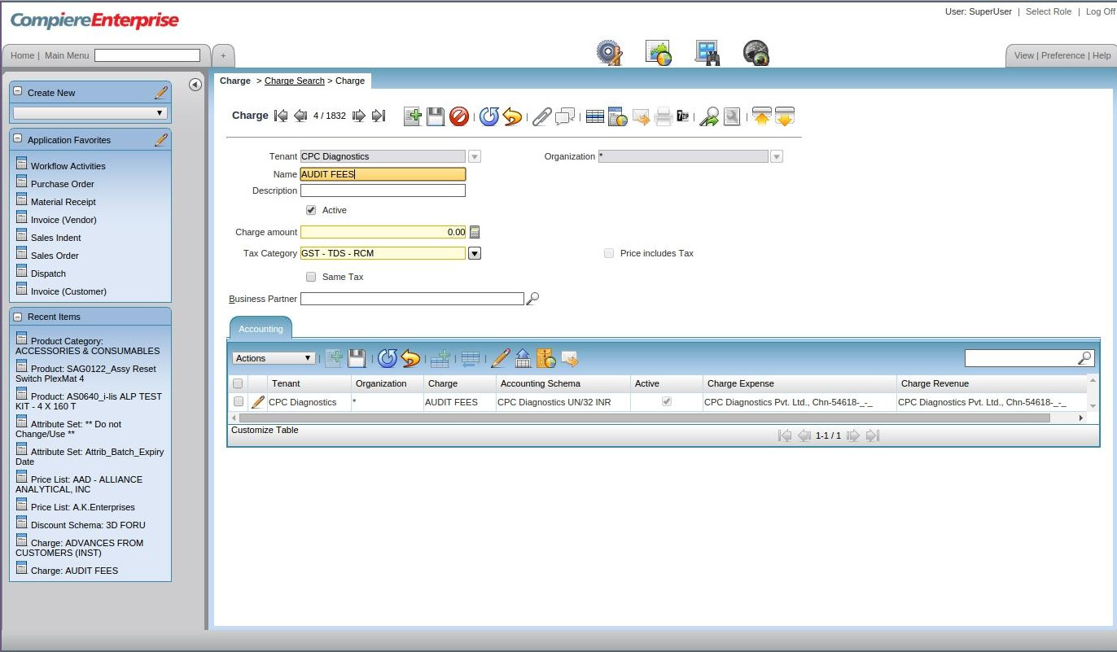This screenshot has height=652, width=1117.
Task: Enable the Same Tax checkbox
Action: [x=311, y=277]
